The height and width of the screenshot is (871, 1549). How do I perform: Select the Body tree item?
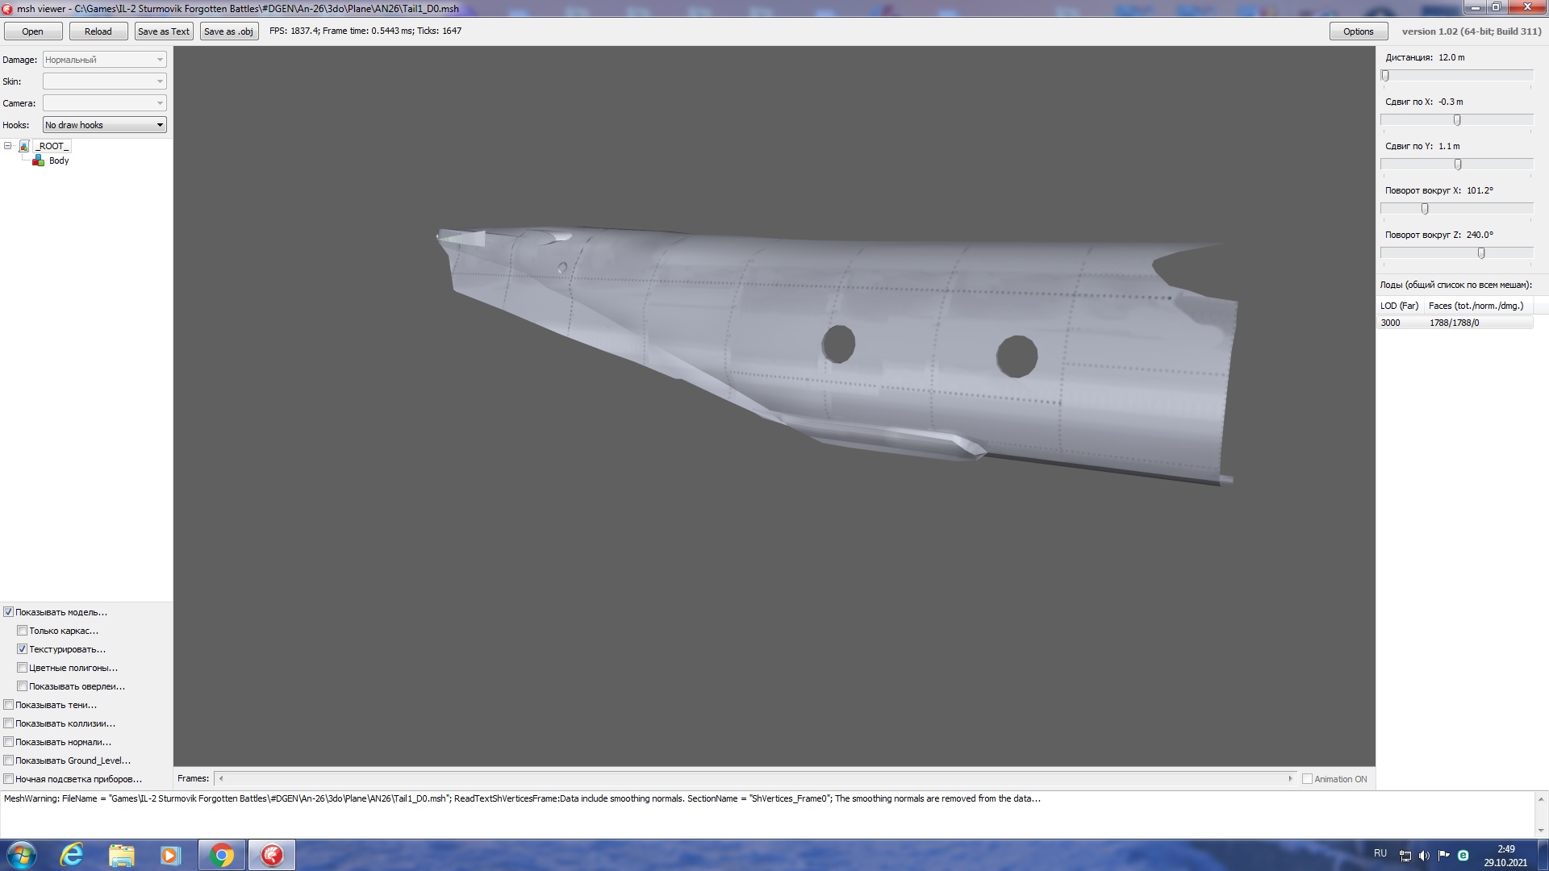click(x=59, y=160)
